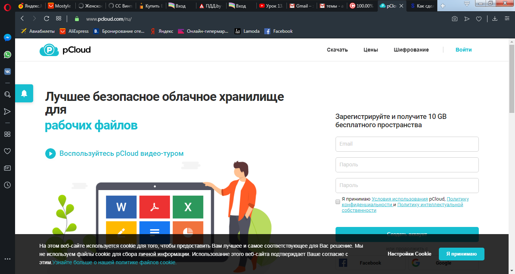Open the Шифрование page
The width and height of the screenshot is (515, 274).
411,50
